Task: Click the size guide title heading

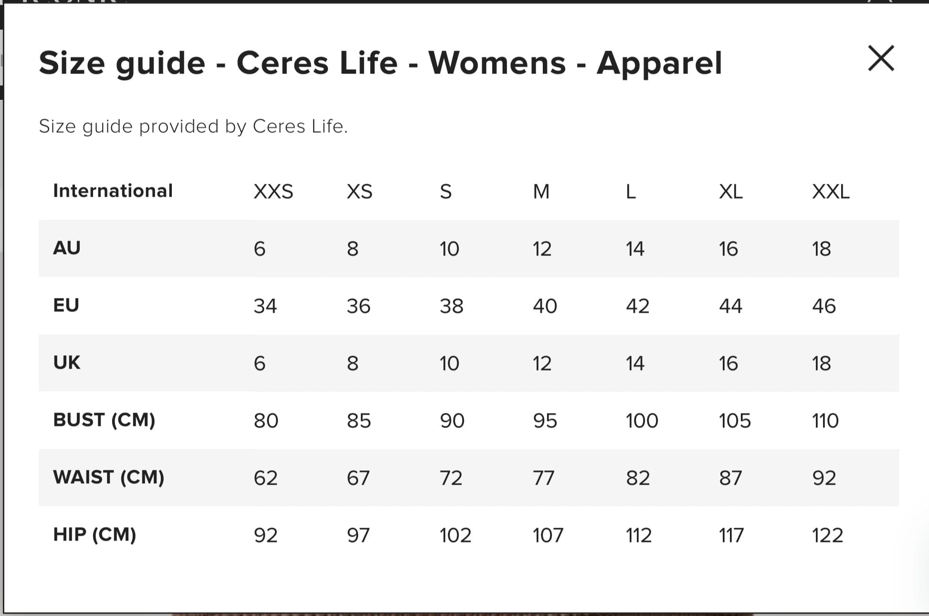Action: pos(380,63)
